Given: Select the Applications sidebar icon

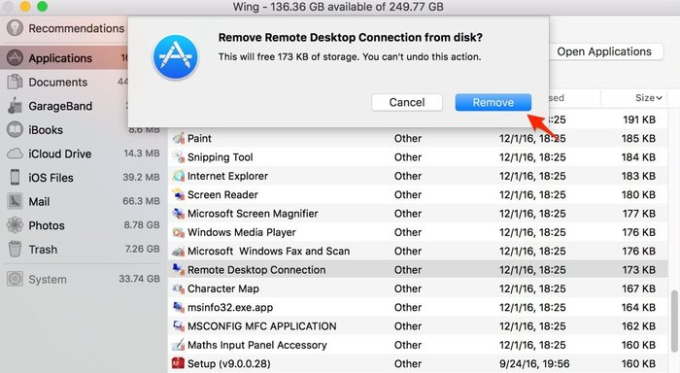Looking at the screenshot, I should (15, 57).
